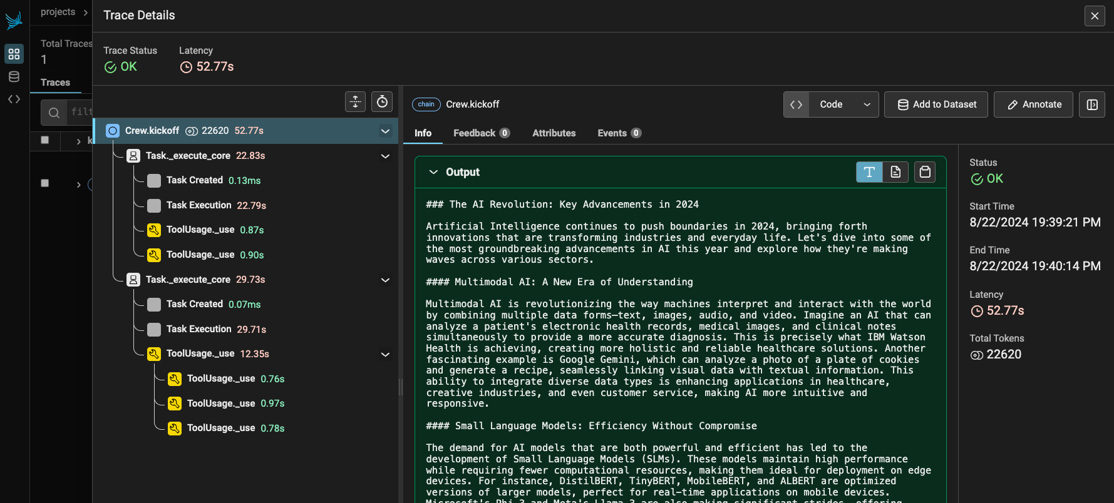1114x503 pixels.
Task: Click the collapse-all spans icon above tree
Action: pyautogui.click(x=356, y=102)
